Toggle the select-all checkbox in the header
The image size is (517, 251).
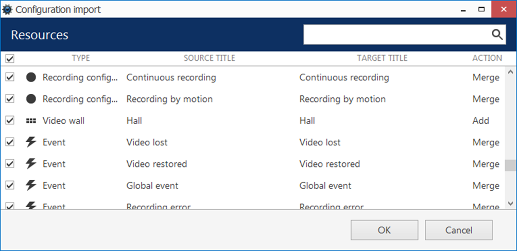10,59
